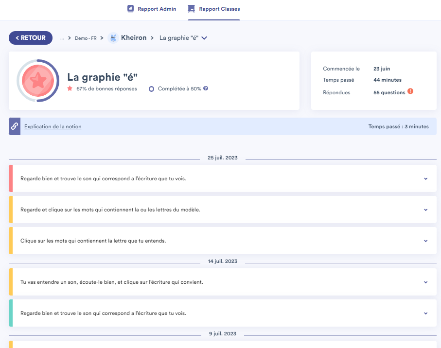Open the Kheiron breadcrumb name
This screenshot has height=348, width=441.
[x=134, y=37]
